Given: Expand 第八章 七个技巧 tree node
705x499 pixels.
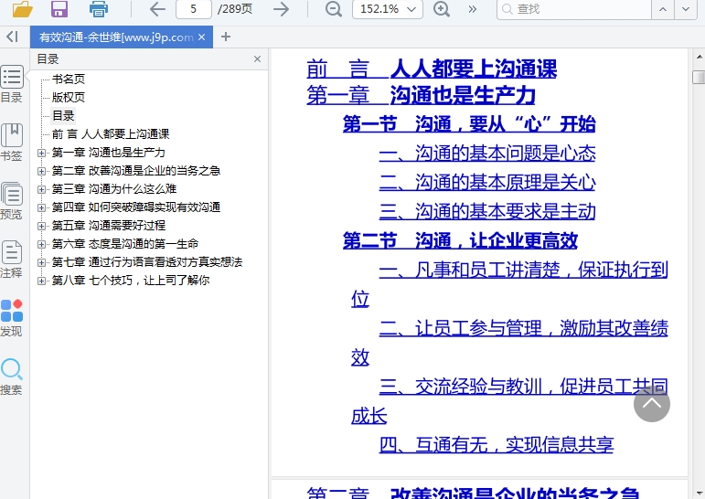Looking at the screenshot, I should pyautogui.click(x=42, y=281).
